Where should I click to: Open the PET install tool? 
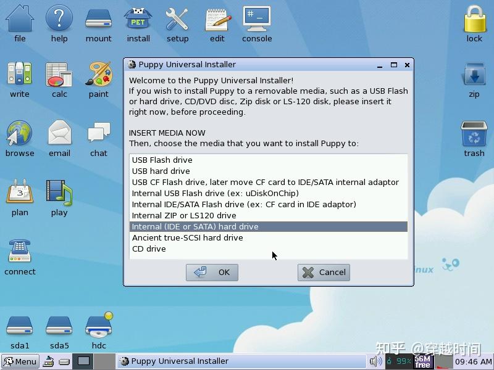click(x=138, y=18)
